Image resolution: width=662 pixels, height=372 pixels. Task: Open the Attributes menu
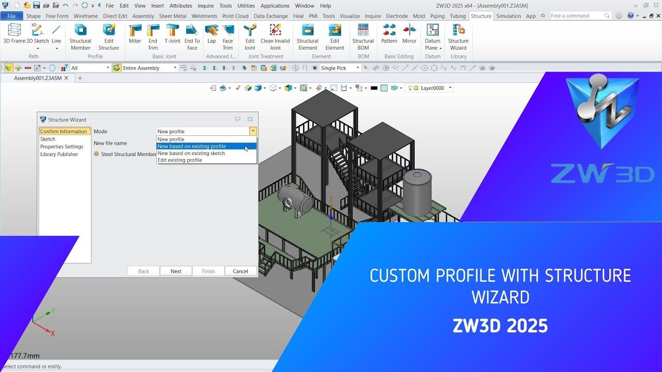click(181, 6)
